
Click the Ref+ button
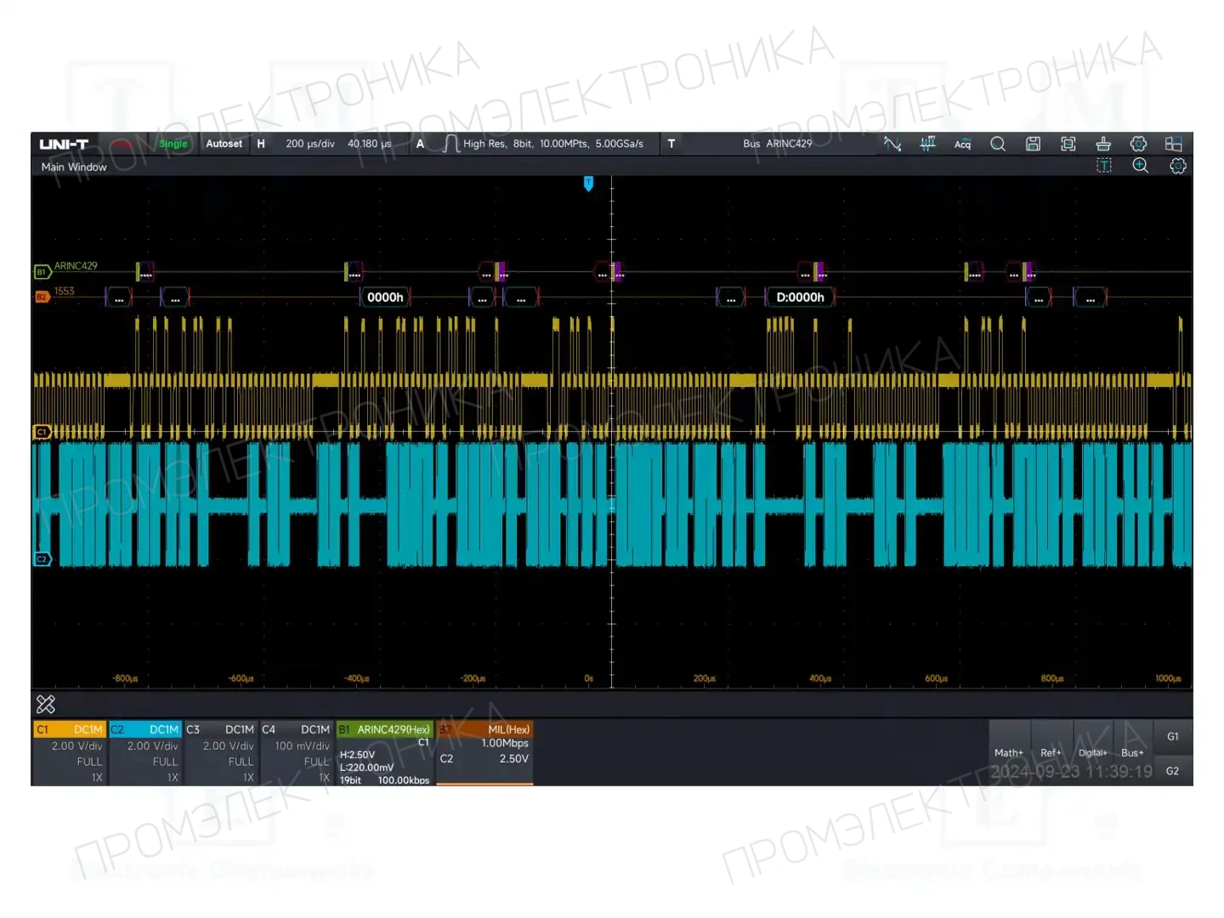1051,753
